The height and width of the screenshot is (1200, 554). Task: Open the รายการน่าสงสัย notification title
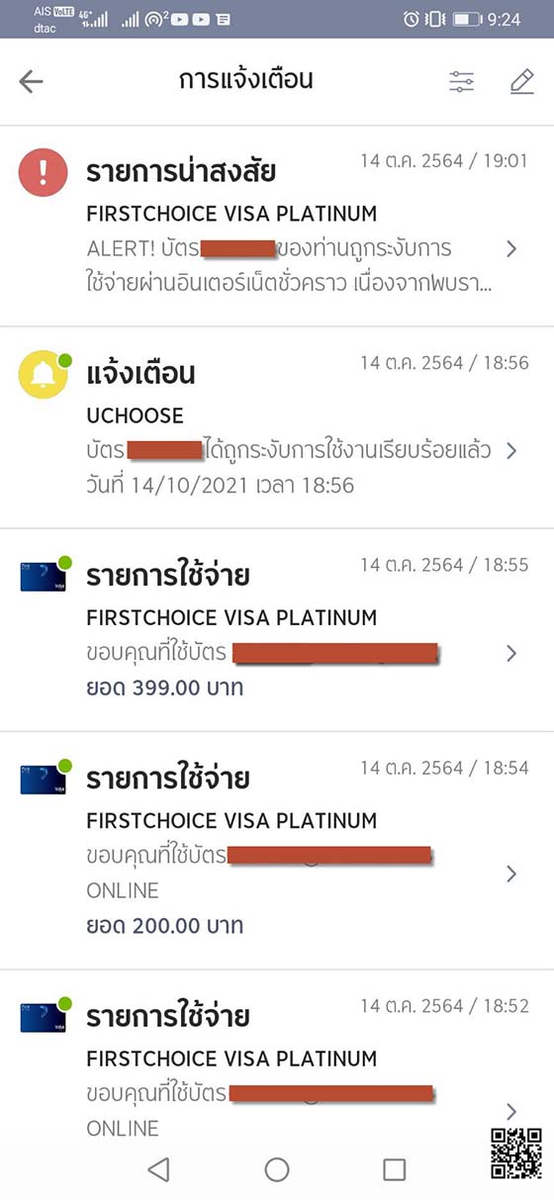click(x=181, y=171)
